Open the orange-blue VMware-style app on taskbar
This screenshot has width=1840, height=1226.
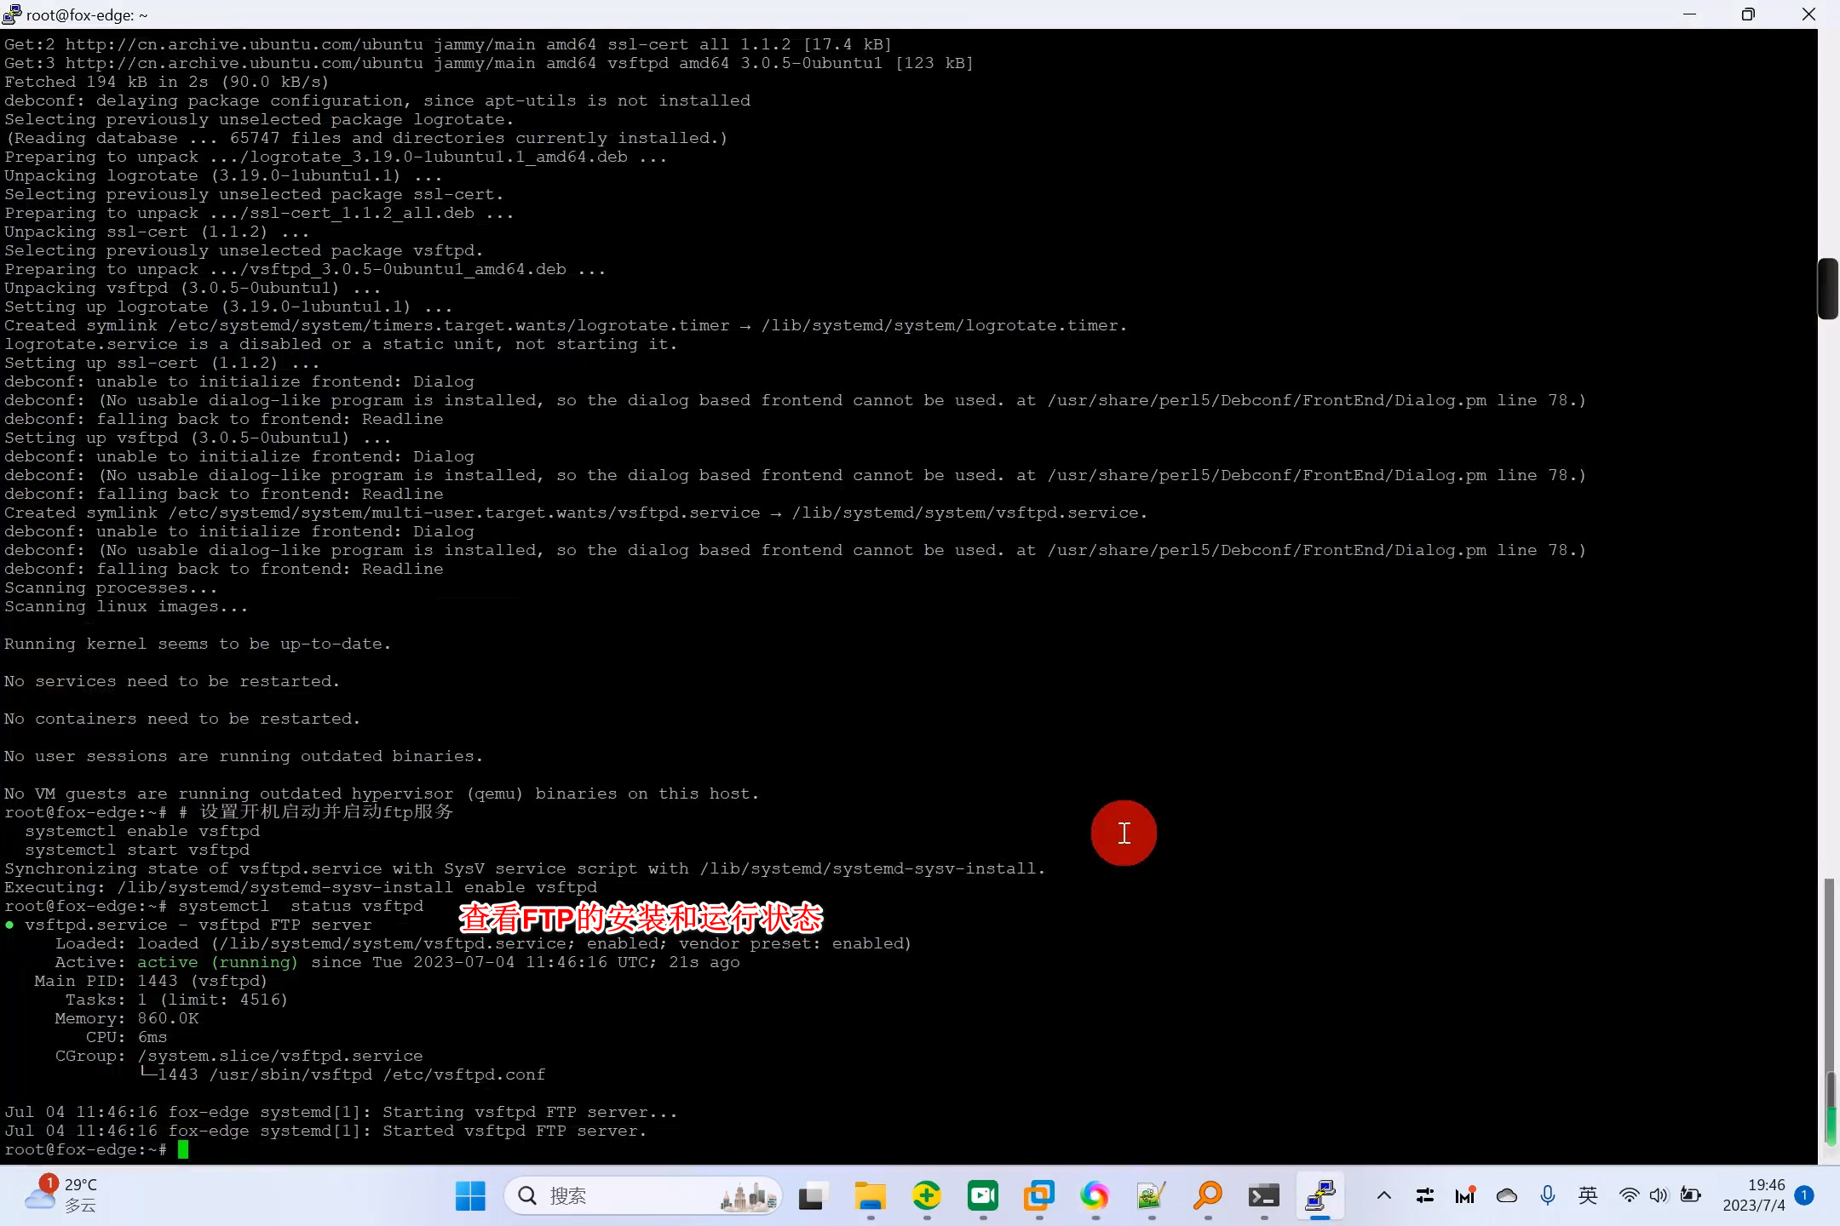click(x=1038, y=1196)
